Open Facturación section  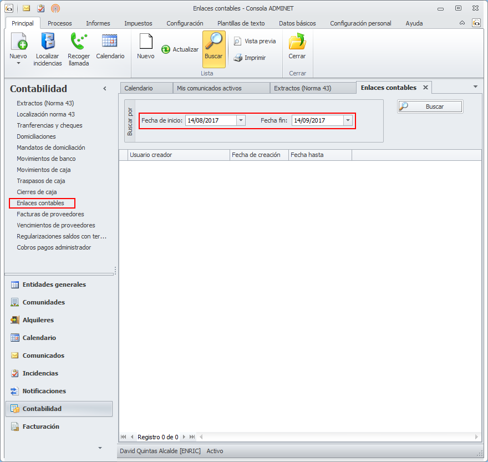pyautogui.click(x=59, y=427)
